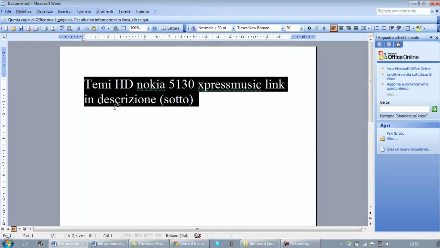Apply bulleted list formatting
The width and height of the screenshot is (440, 248).
(x=384, y=28)
